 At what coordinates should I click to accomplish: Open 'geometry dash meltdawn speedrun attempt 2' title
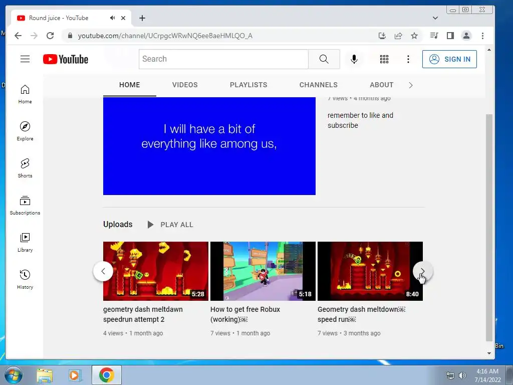143,314
